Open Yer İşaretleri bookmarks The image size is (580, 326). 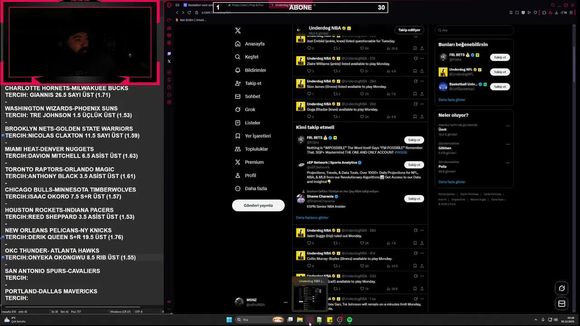(253, 136)
